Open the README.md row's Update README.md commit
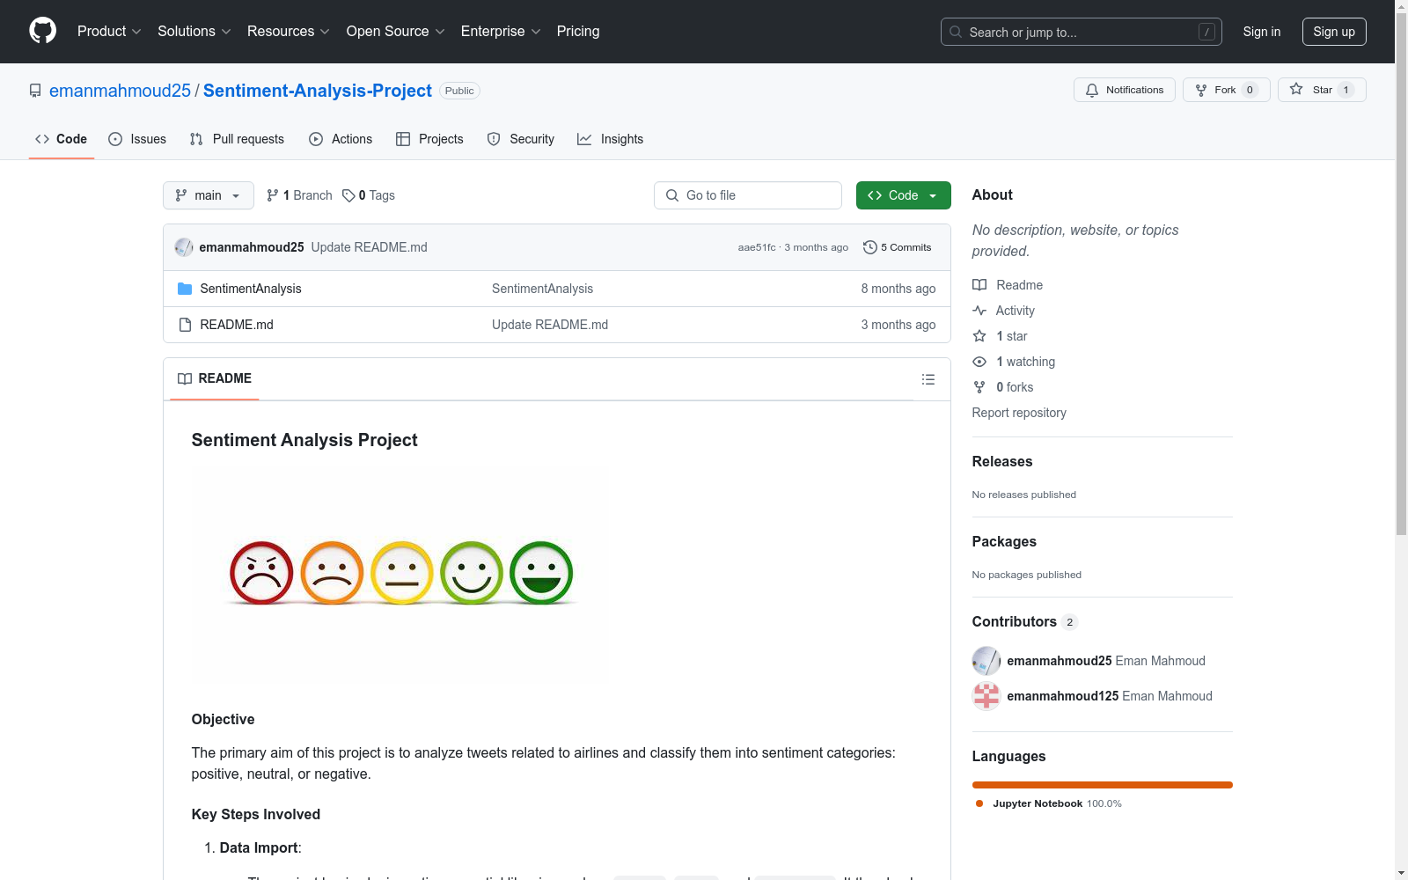 click(x=550, y=325)
